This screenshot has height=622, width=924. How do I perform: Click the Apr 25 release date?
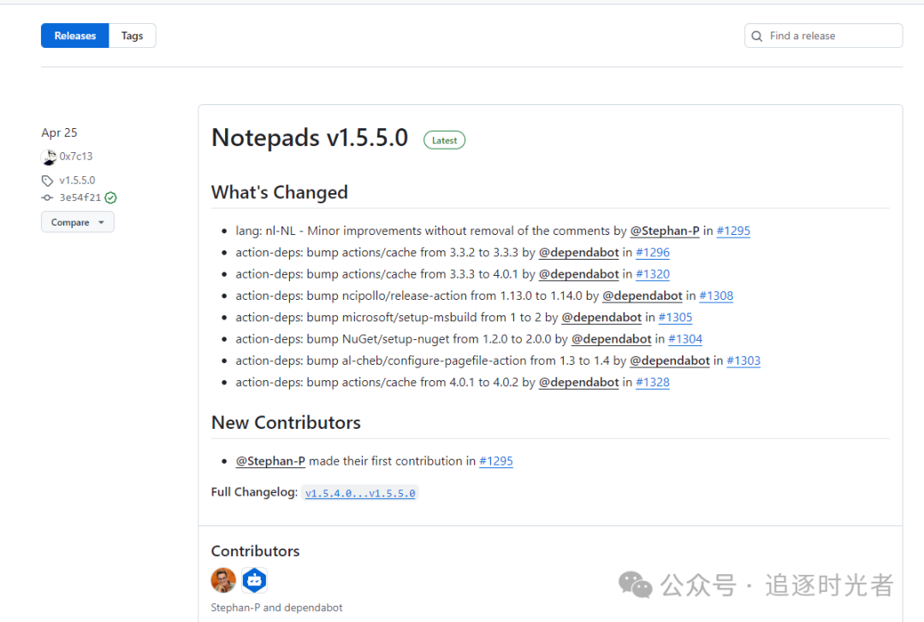pos(59,133)
